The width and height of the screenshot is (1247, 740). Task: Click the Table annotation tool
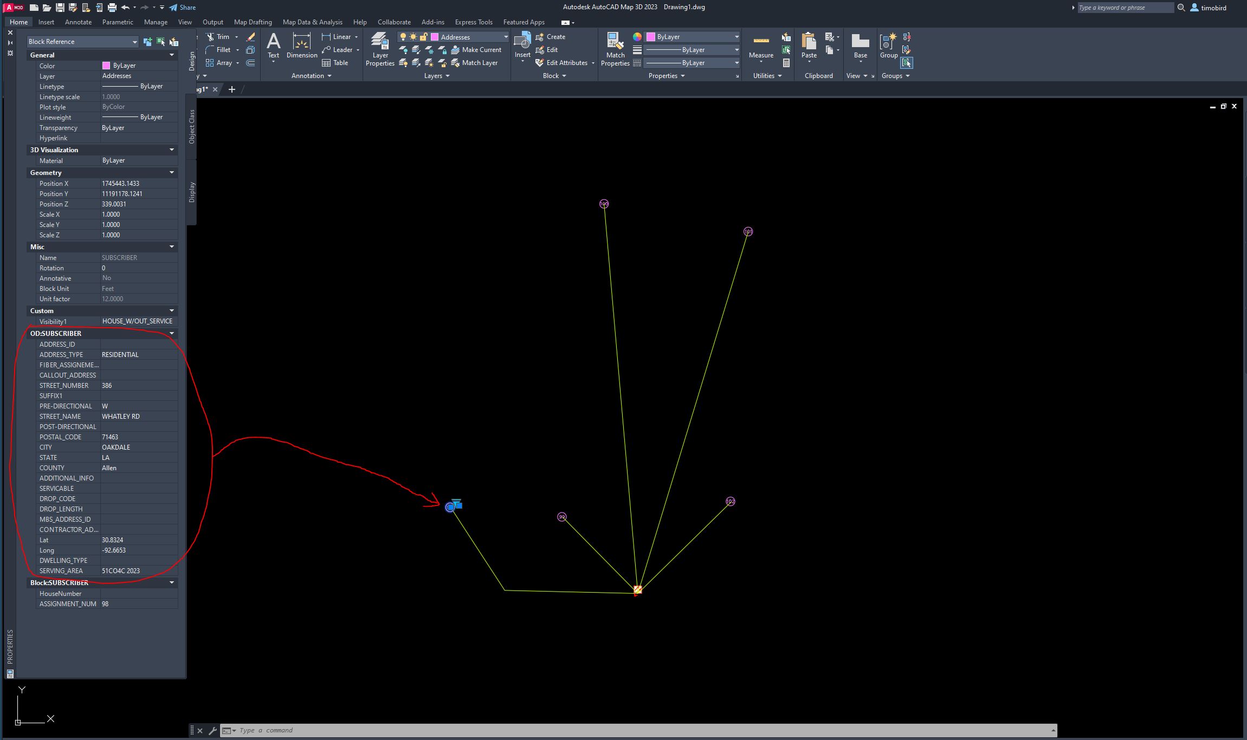click(x=335, y=63)
